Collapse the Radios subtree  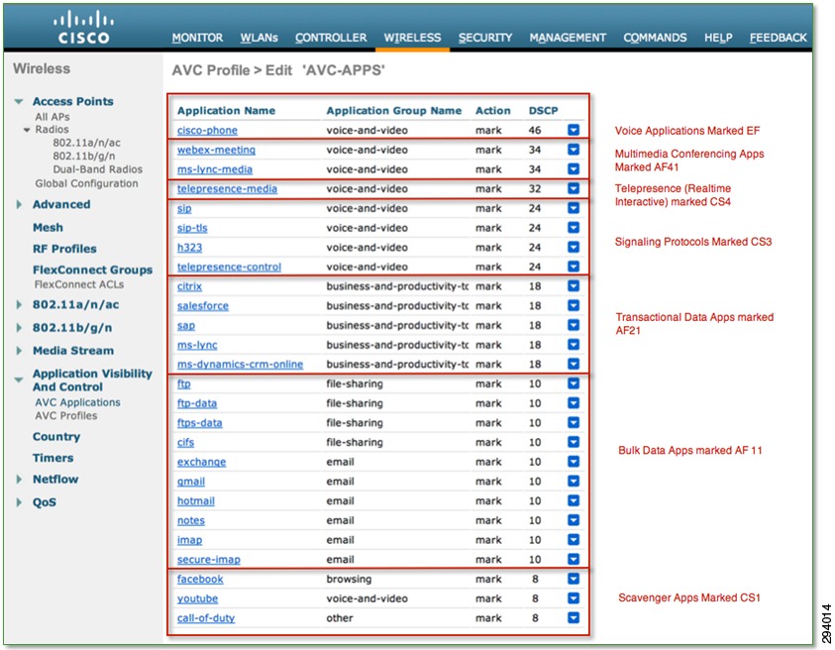(x=27, y=130)
